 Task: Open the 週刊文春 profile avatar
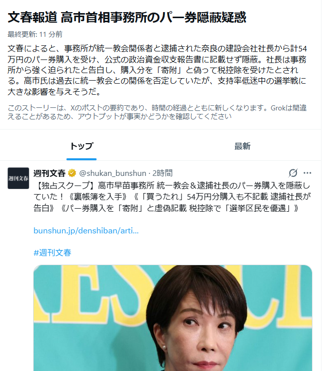[x=19, y=178]
